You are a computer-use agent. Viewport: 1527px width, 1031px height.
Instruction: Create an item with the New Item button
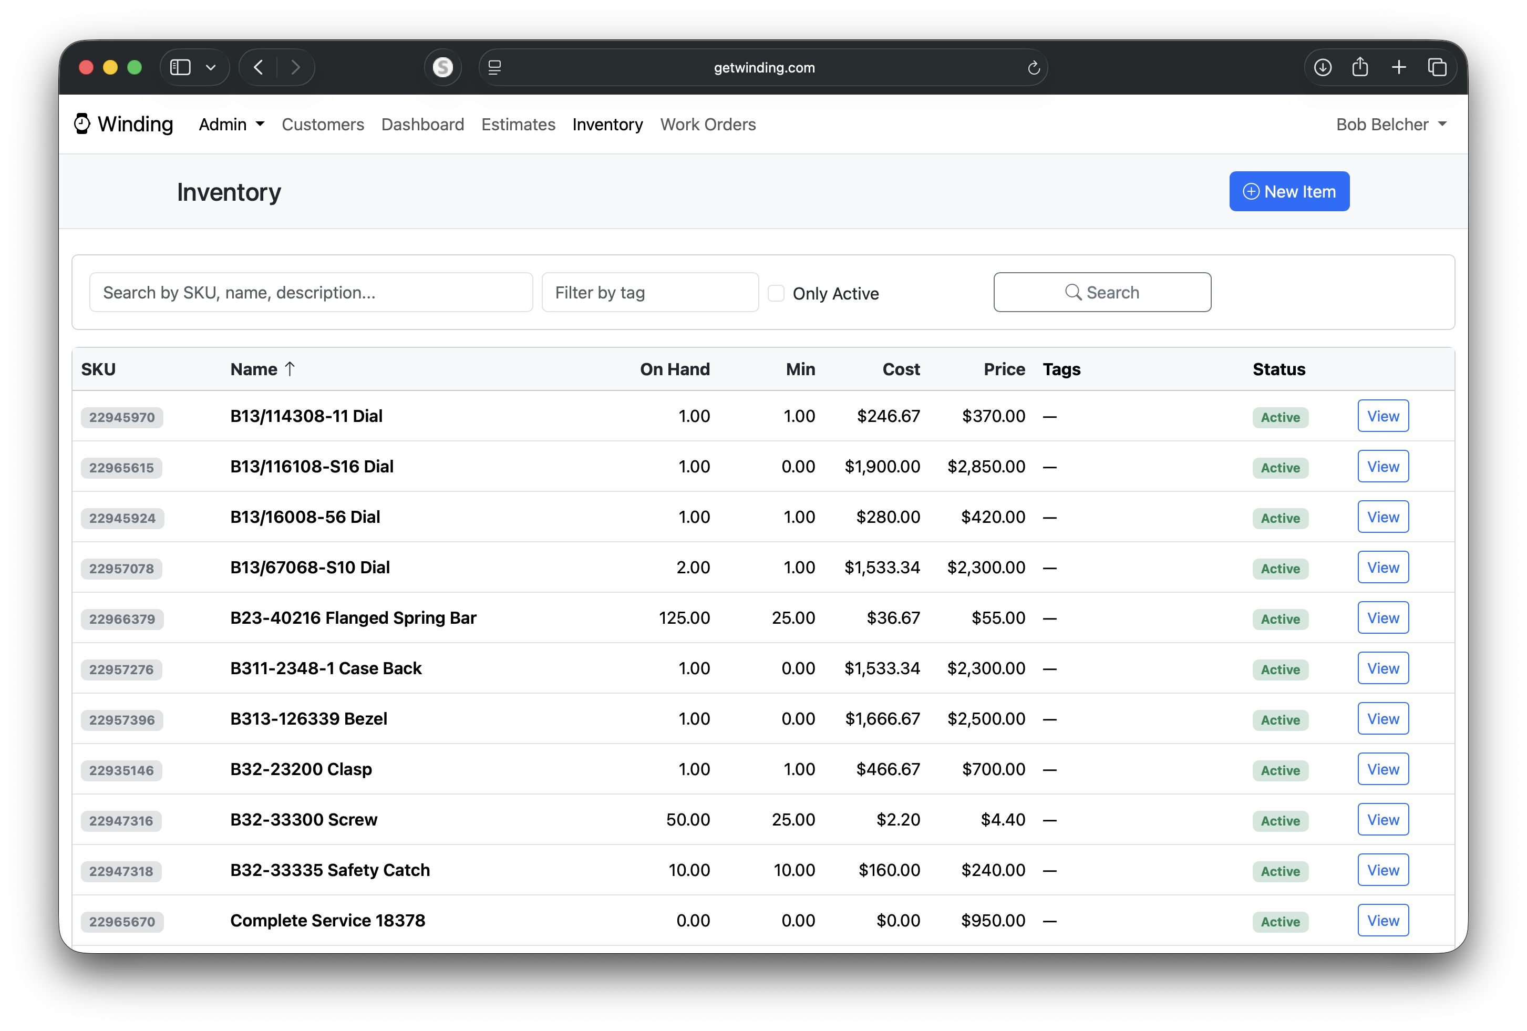[x=1288, y=191]
